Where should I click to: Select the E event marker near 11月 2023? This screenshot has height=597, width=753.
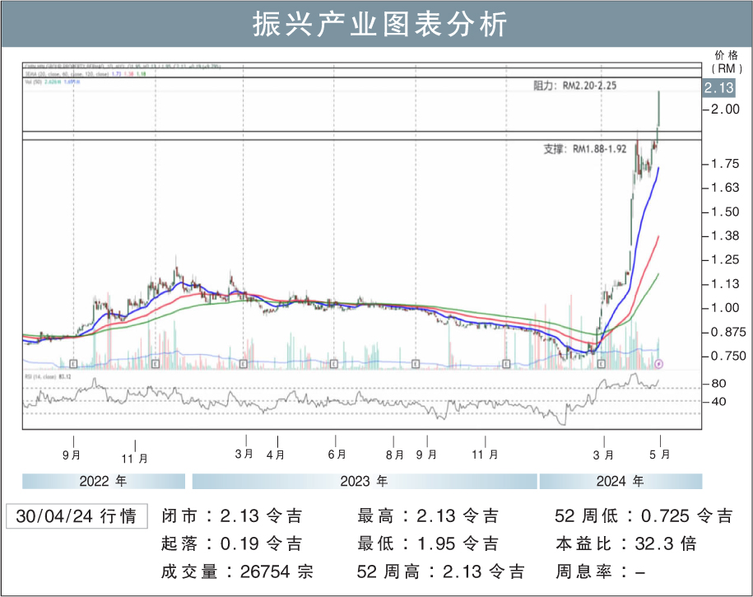(x=506, y=363)
